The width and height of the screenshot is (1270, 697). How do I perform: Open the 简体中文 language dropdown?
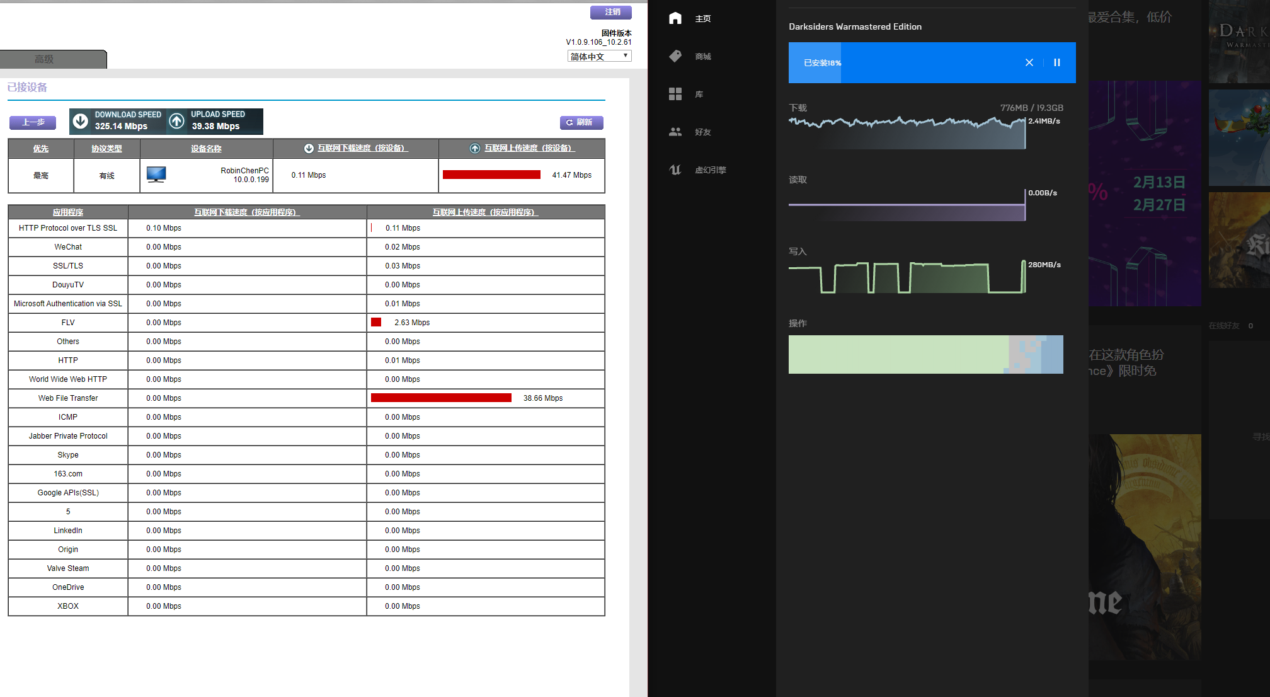pos(598,55)
